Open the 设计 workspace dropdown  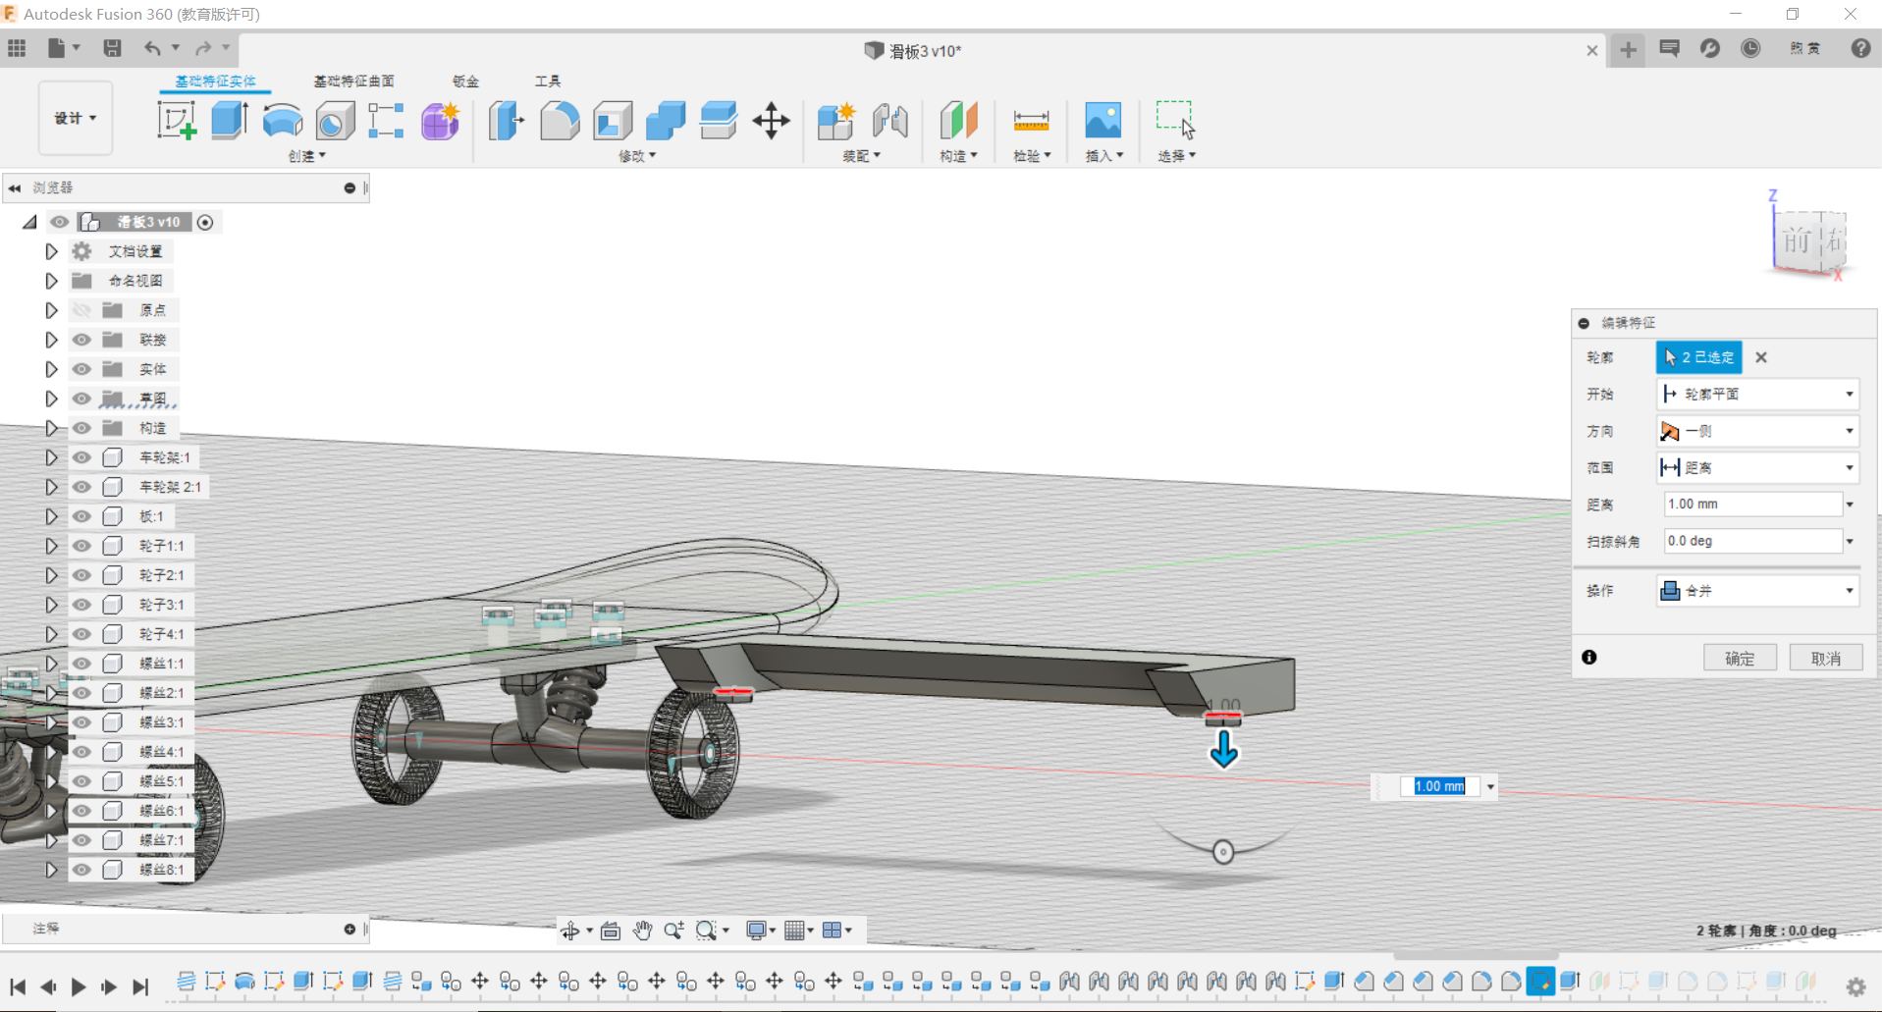coord(76,118)
